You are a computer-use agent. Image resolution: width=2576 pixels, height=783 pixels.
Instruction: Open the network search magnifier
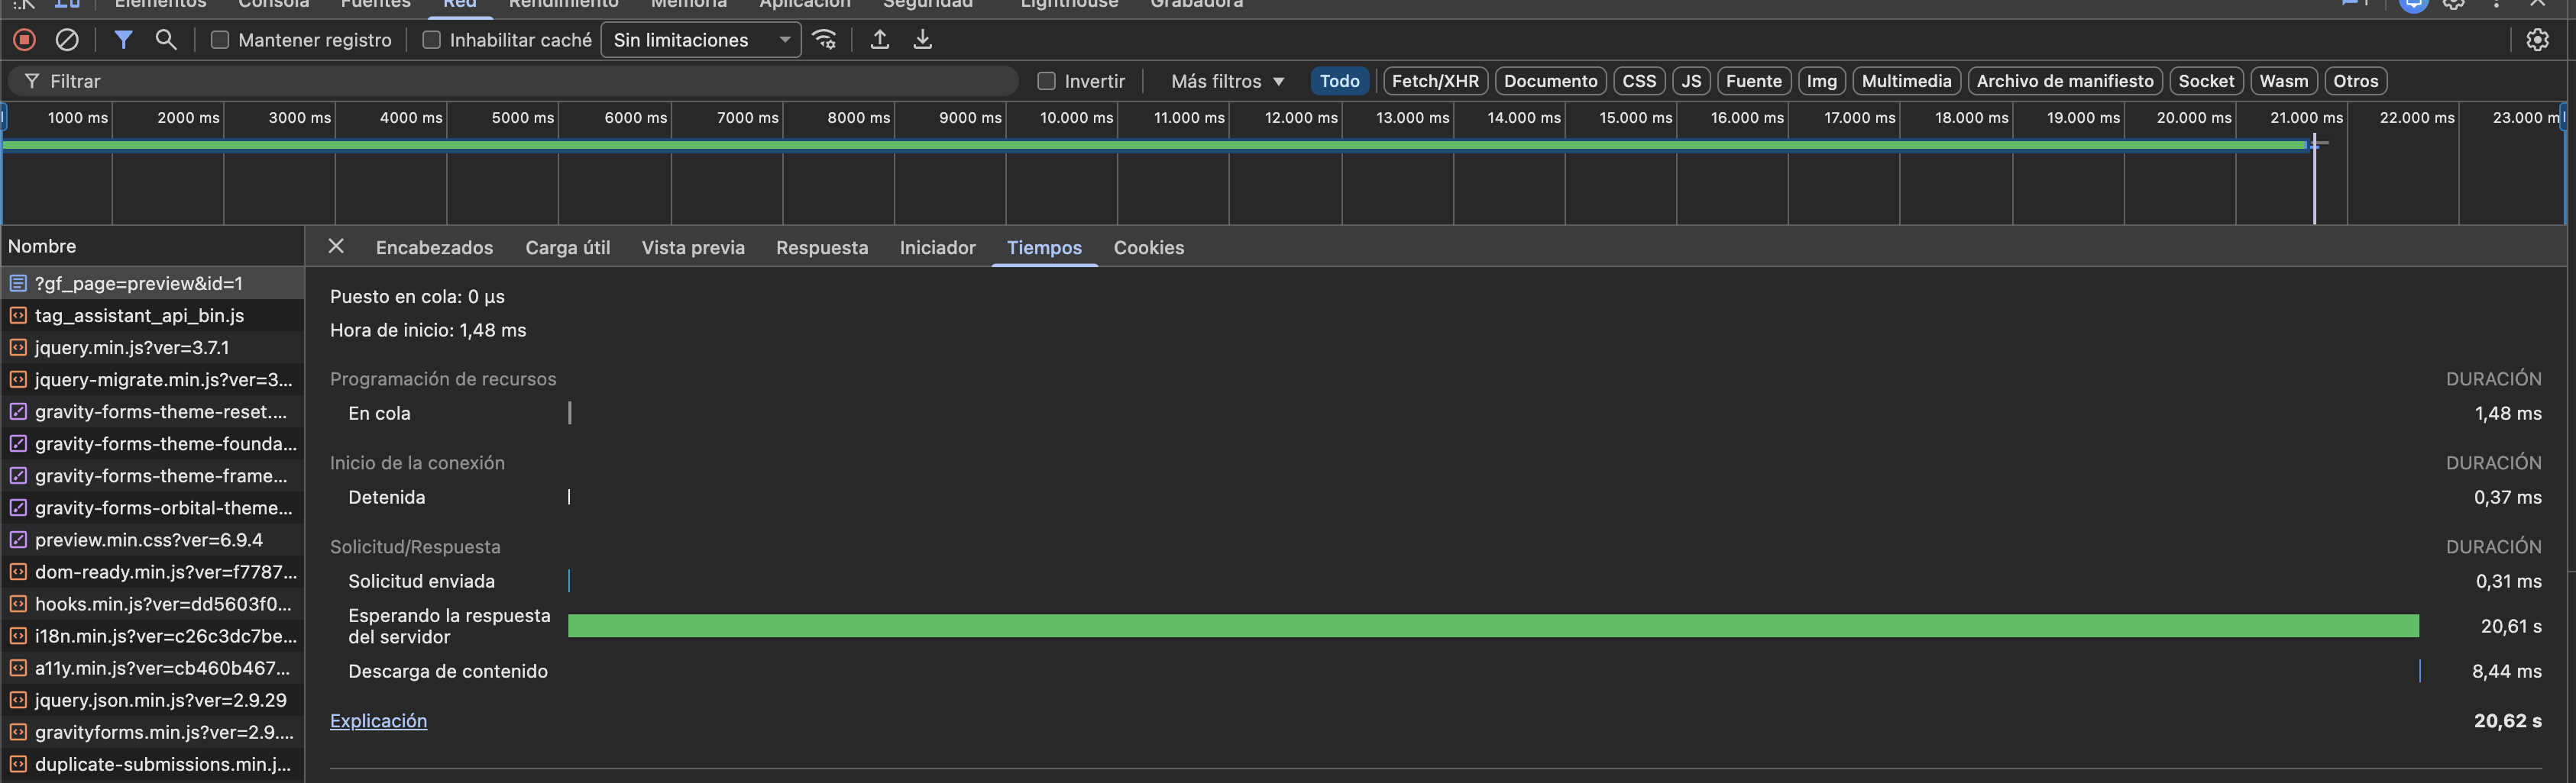(x=166, y=40)
